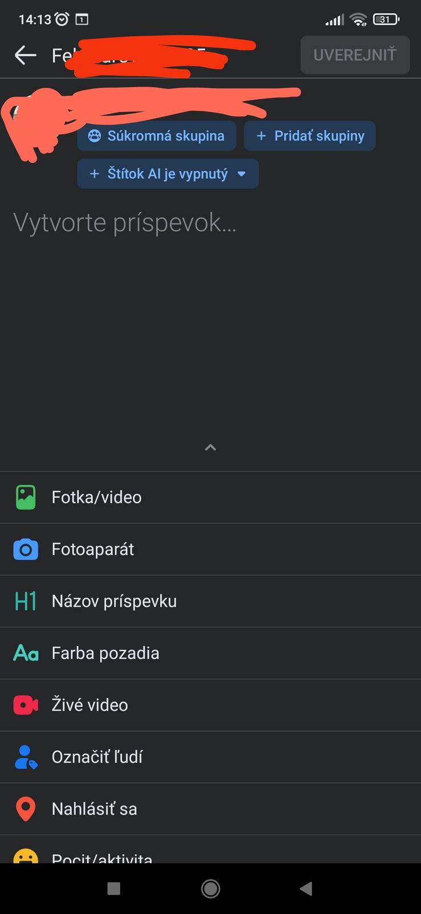
Task: Tap the red Živé video icon
Action: [x=26, y=705]
